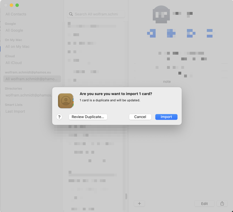Click the Contacts app icon in dialog
Screen dimensions: 233x212
[66, 101]
